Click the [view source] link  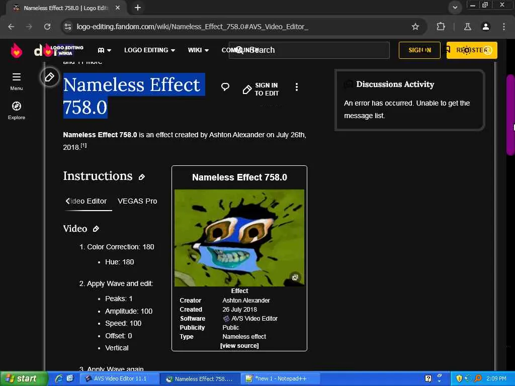tap(239, 346)
